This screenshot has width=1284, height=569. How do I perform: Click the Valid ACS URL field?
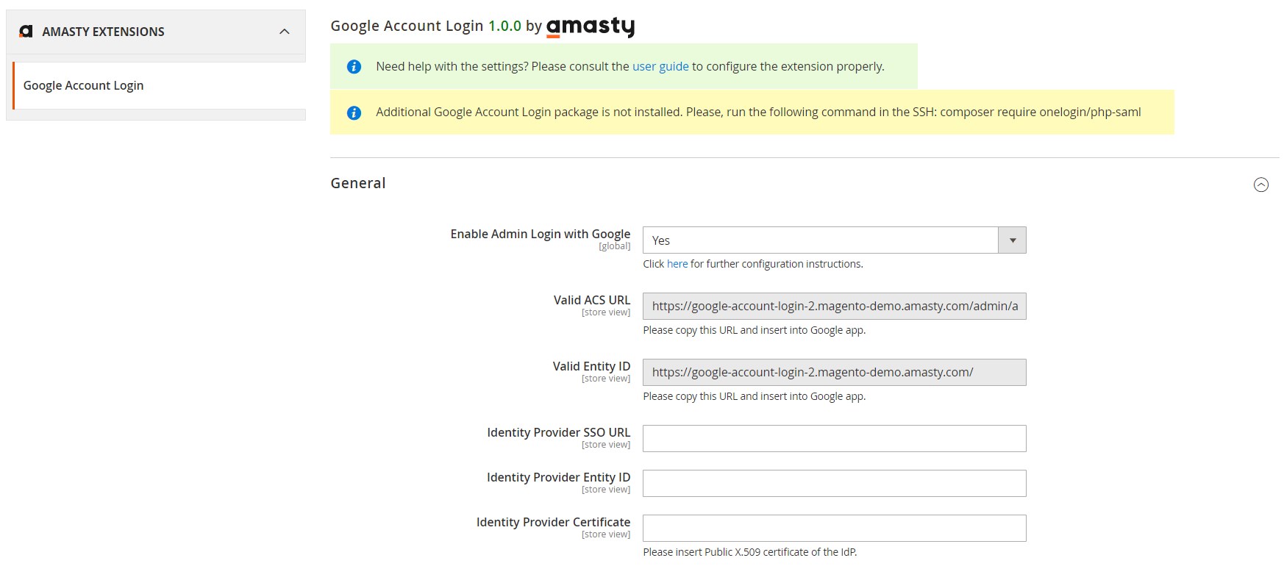(834, 307)
